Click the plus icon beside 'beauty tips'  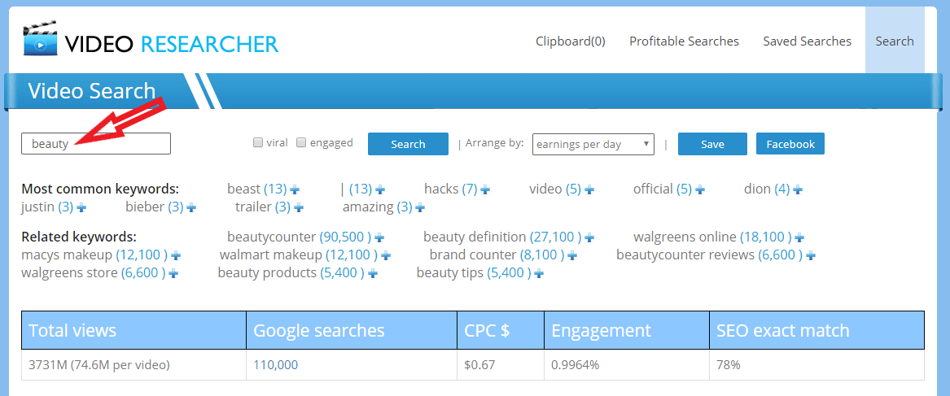pyautogui.click(x=539, y=274)
